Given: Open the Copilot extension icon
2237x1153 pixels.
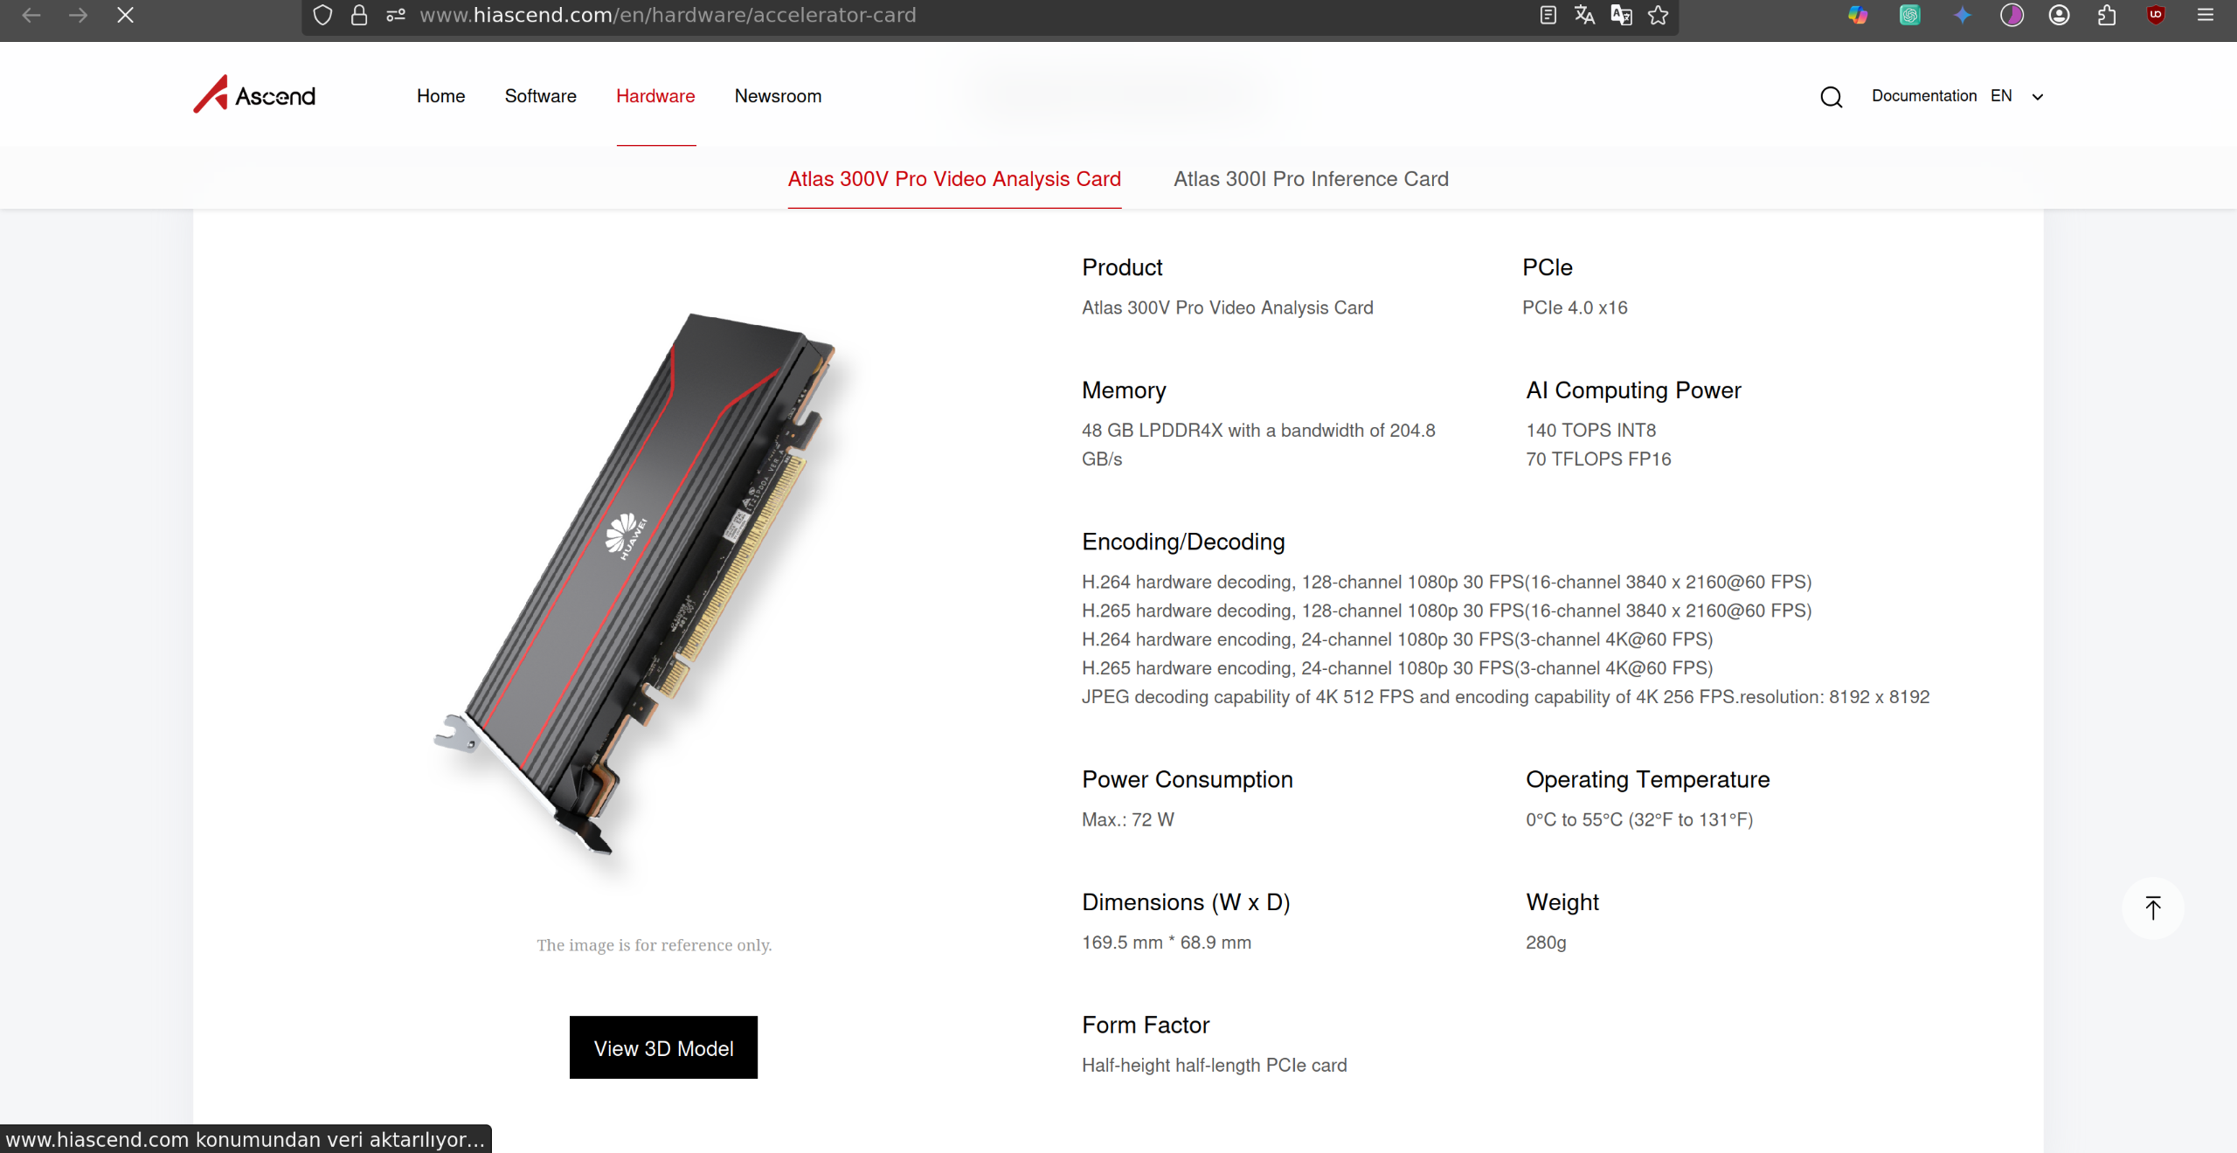Looking at the screenshot, I should coord(1857,15).
